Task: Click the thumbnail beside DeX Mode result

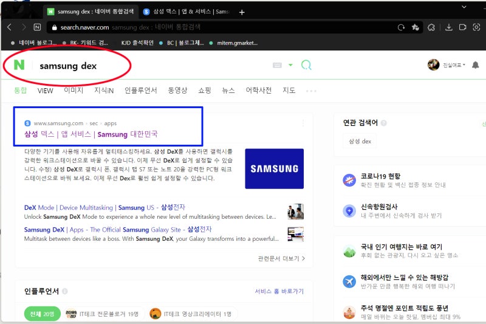Action: 296,212
